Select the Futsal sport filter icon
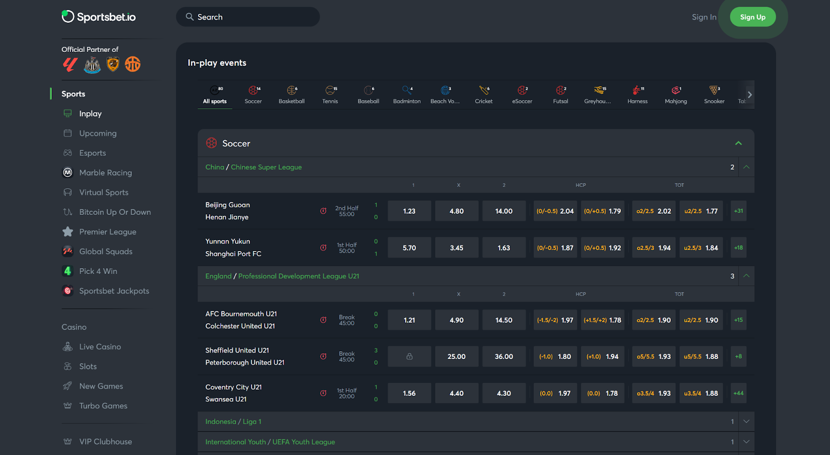Image resolution: width=830 pixels, height=455 pixels. pos(561,90)
